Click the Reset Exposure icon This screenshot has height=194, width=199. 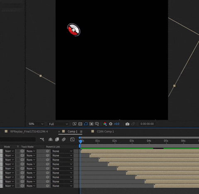[111, 124]
